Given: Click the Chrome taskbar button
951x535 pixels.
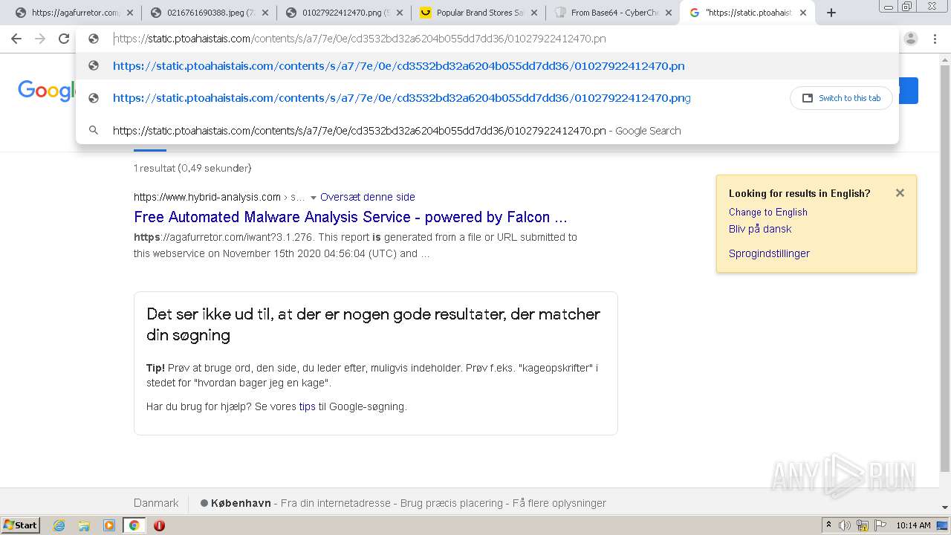Looking at the screenshot, I should [134, 525].
